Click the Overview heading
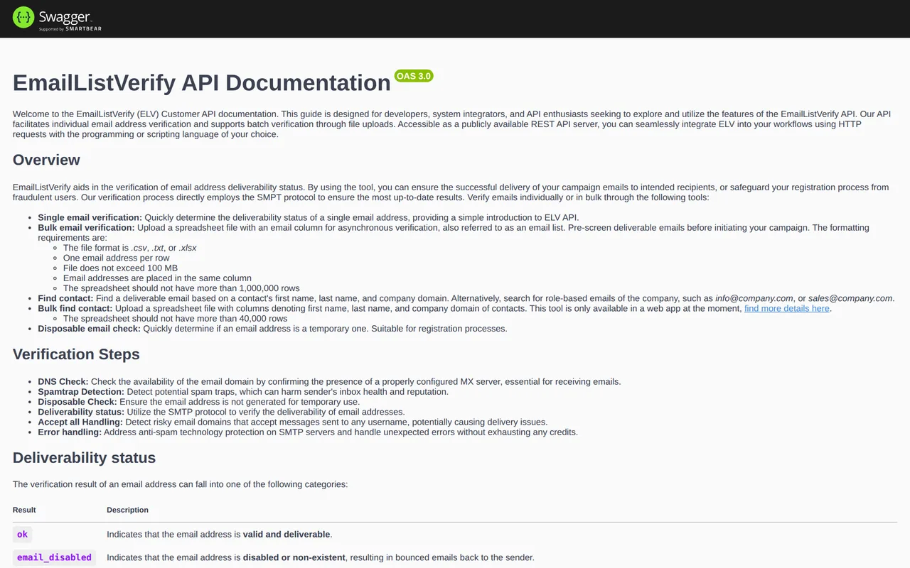This screenshot has width=910, height=568. coord(46,160)
